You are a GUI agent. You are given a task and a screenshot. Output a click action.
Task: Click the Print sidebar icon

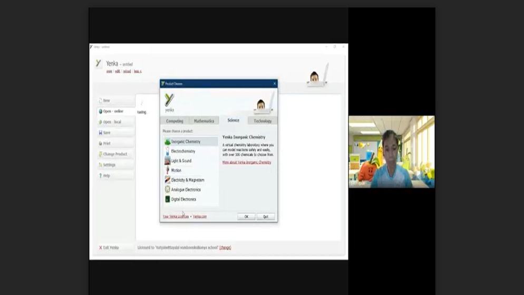click(x=100, y=144)
